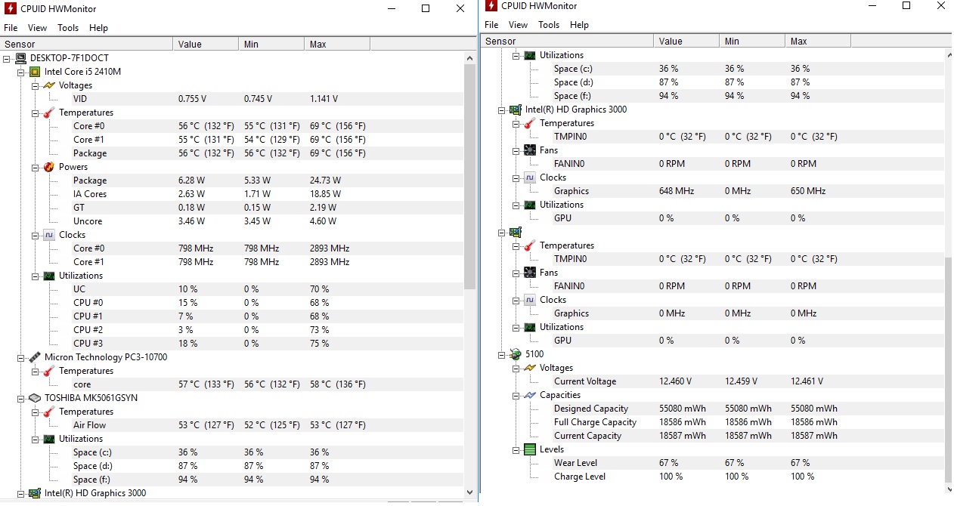954x506 pixels.
Task: Click the Sensor column header in right window
Action: [x=567, y=42]
